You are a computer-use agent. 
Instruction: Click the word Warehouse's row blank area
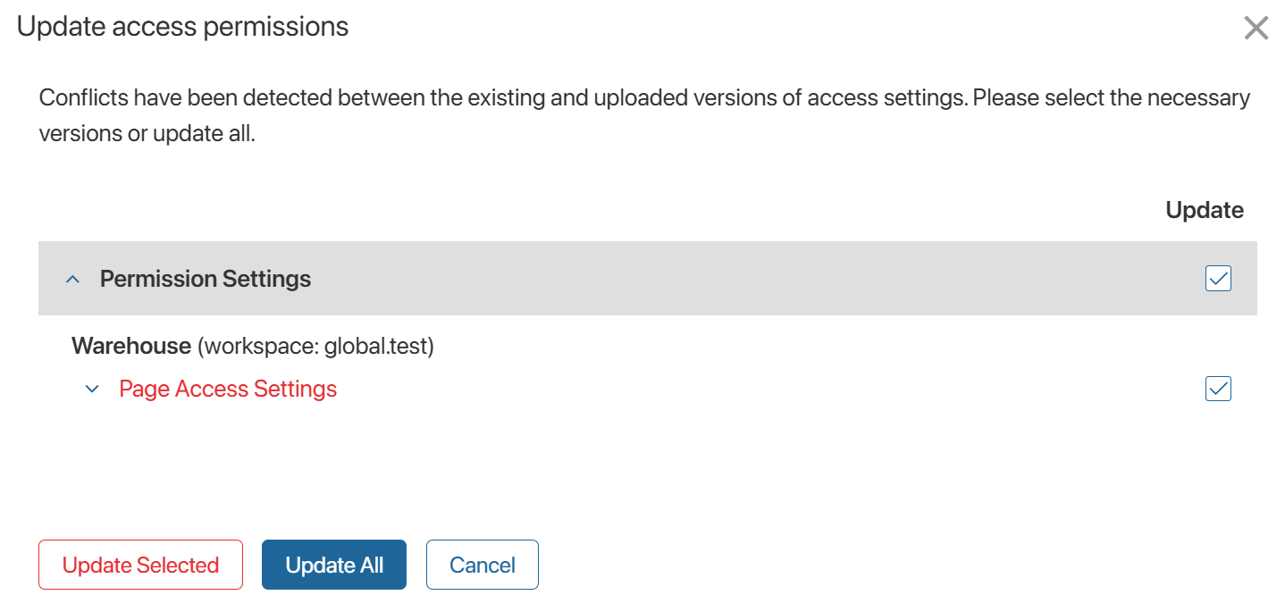[804, 346]
